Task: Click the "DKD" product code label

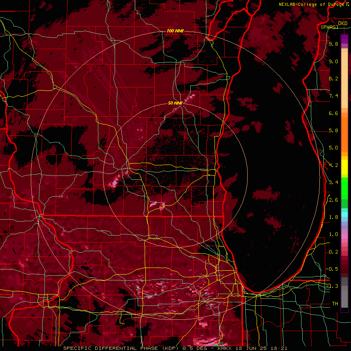Action: point(343,23)
